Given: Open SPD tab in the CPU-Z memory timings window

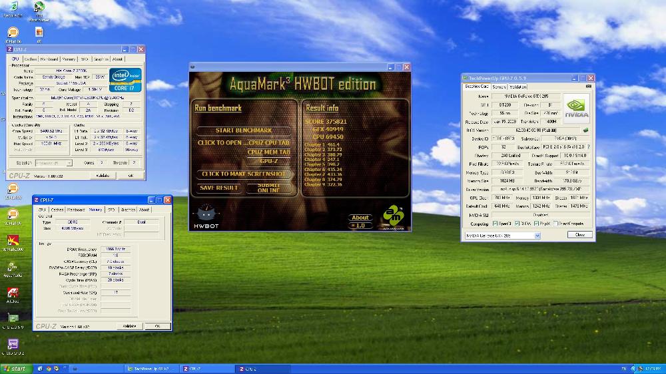Looking at the screenshot, I should pos(111,210).
